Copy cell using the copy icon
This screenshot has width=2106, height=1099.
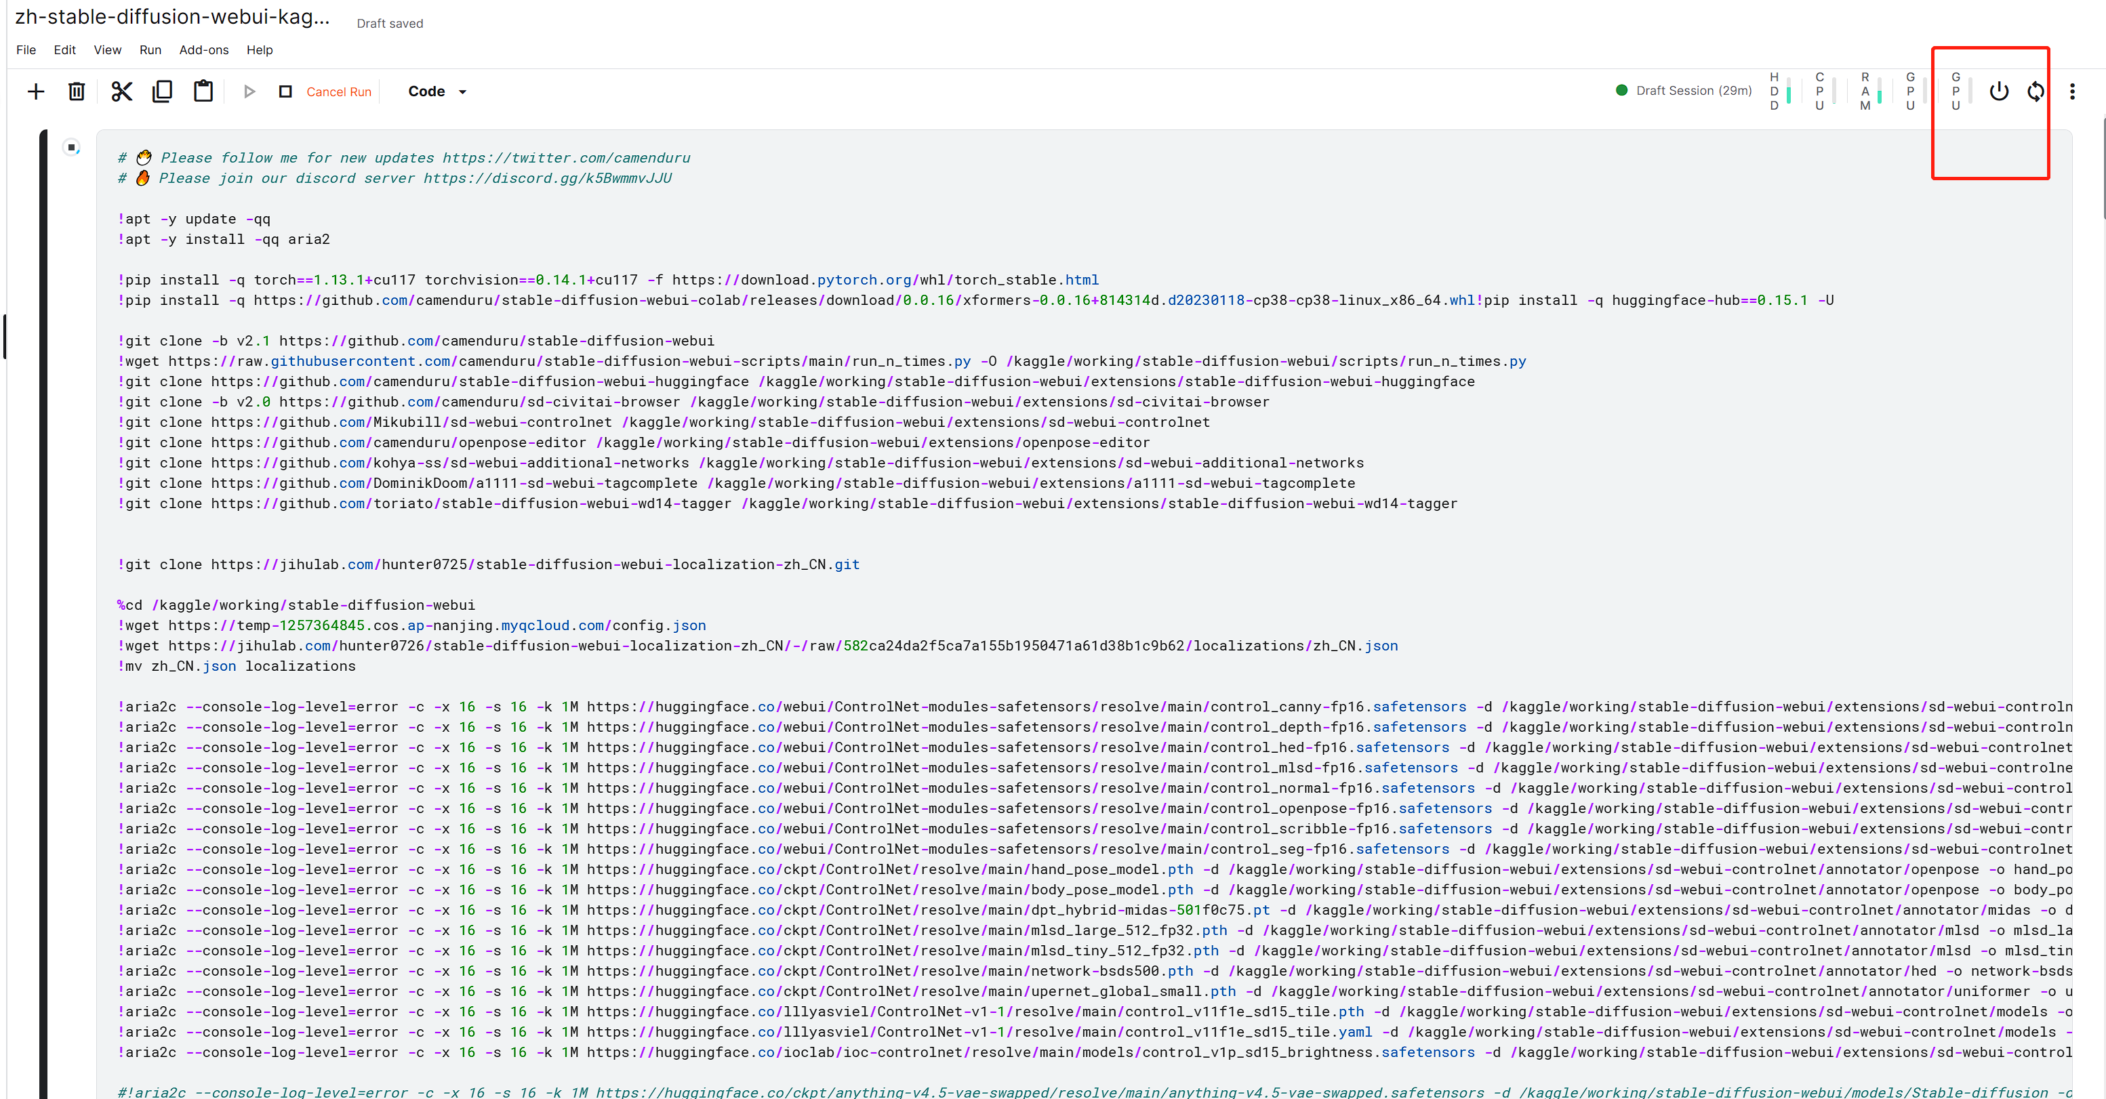(x=162, y=91)
